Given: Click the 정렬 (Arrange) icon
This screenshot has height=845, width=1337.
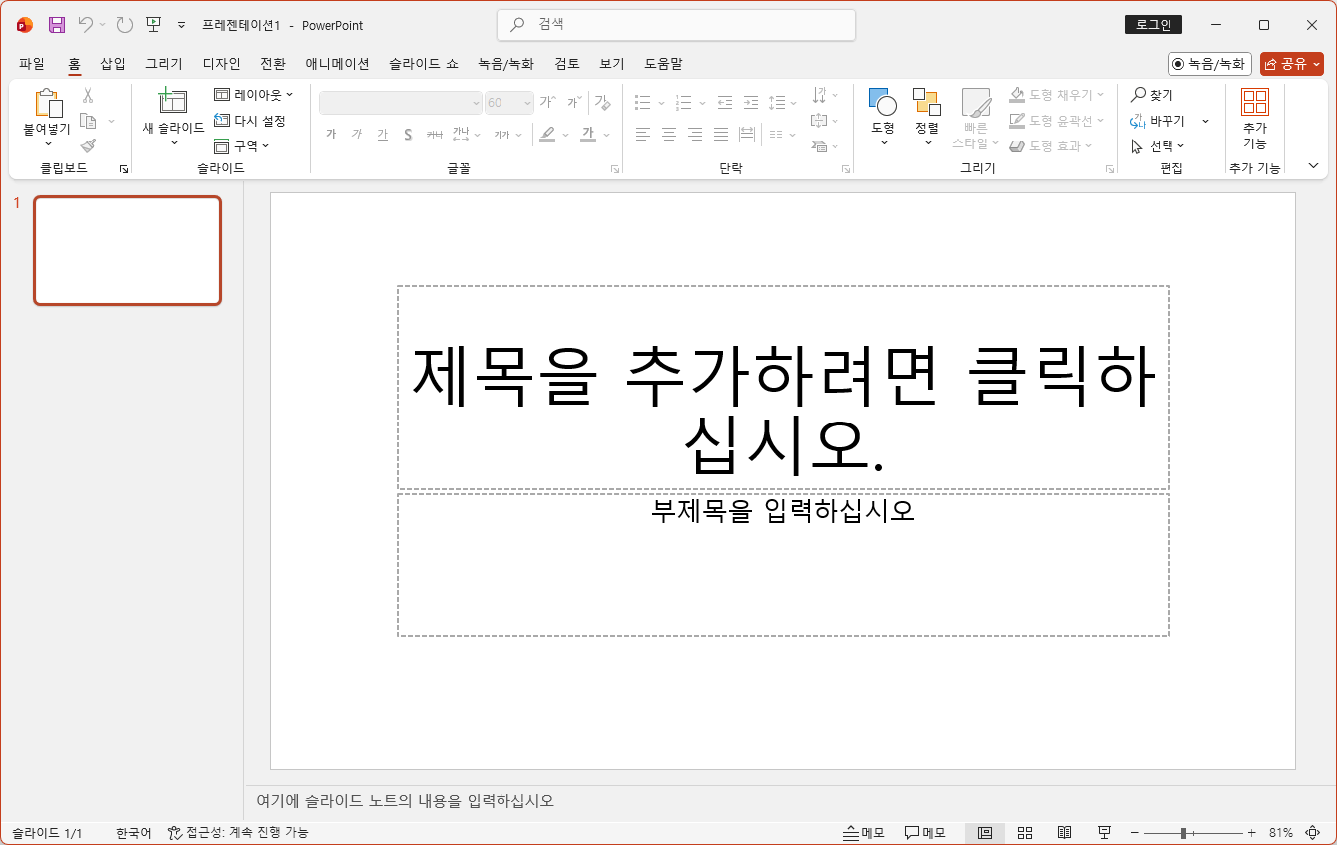Looking at the screenshot, I should [x=926, y=110].
